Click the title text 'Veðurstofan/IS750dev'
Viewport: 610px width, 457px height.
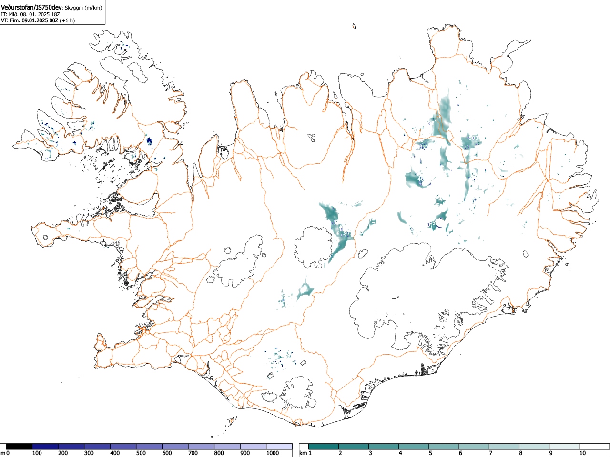pos(31,7)
